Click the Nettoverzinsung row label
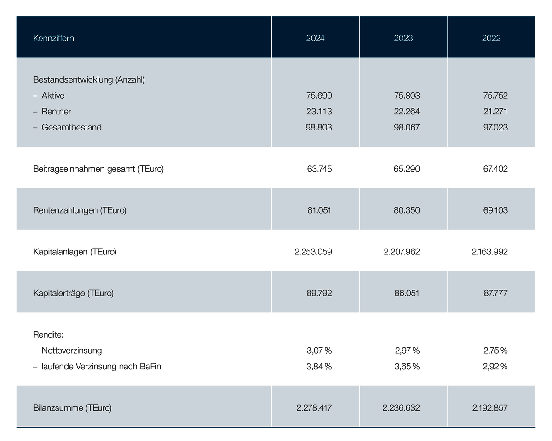This screenshot has width=552, height=441. 71,351
